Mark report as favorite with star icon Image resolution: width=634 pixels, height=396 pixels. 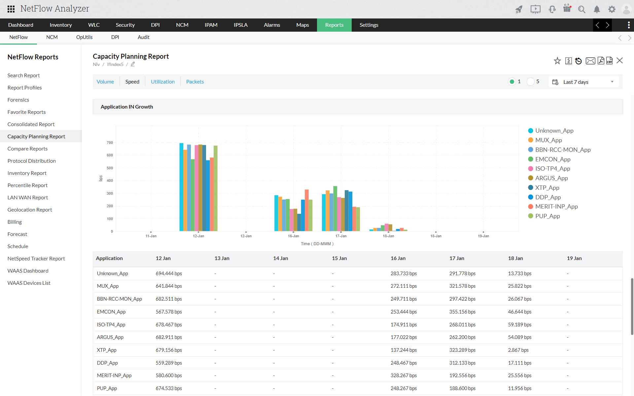click(557, 61)
